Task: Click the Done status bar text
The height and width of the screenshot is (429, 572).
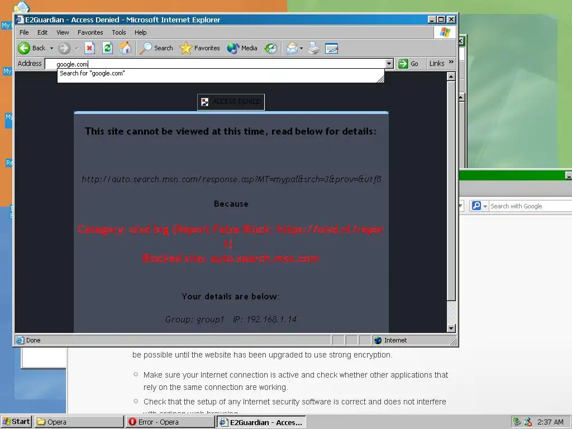Action: [x=33, y=340]
